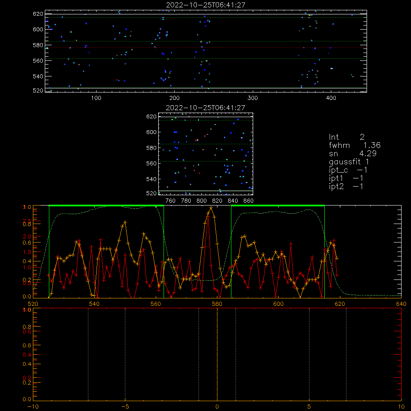Click x-axis label 300 on top plot
Screen dimensions: 411x411
253,98
